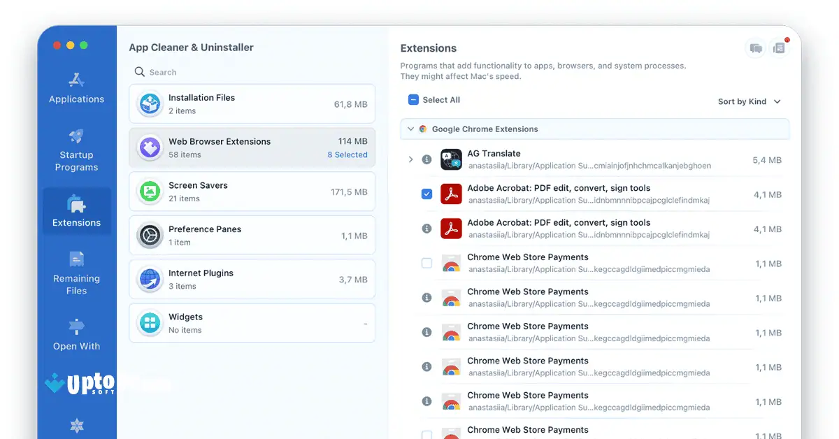Check the first Chrome Web Store Payments checkbox
The image size is (839, 439).
pos(426,263)
